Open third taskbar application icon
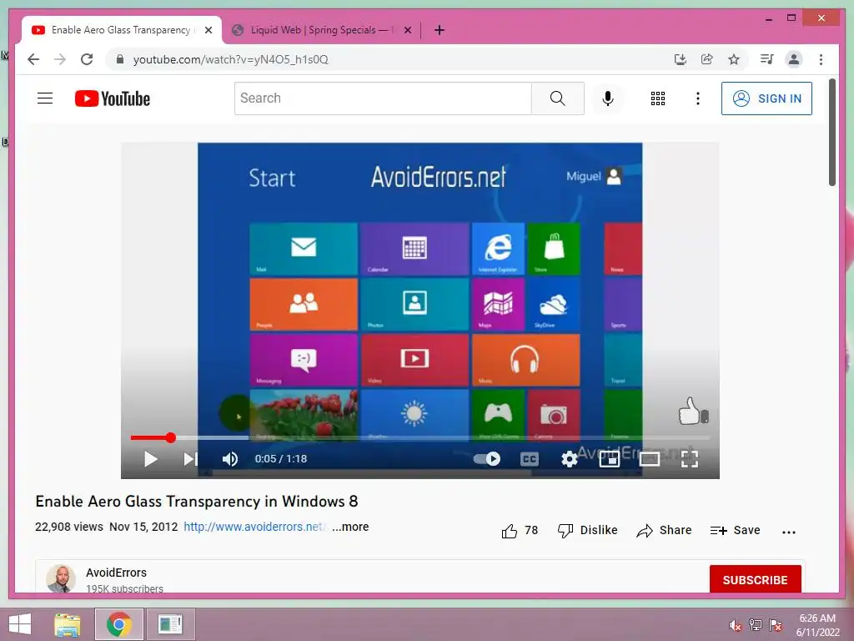The height and width of the screenshot is (641, 854). click(170, 624)
